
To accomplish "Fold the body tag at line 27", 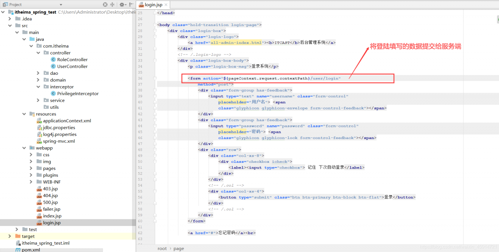I will (x=155, y=25).
